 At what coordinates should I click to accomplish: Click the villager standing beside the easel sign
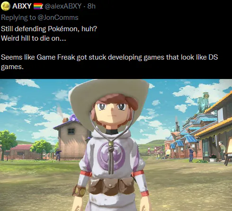[x=223, y=150]
